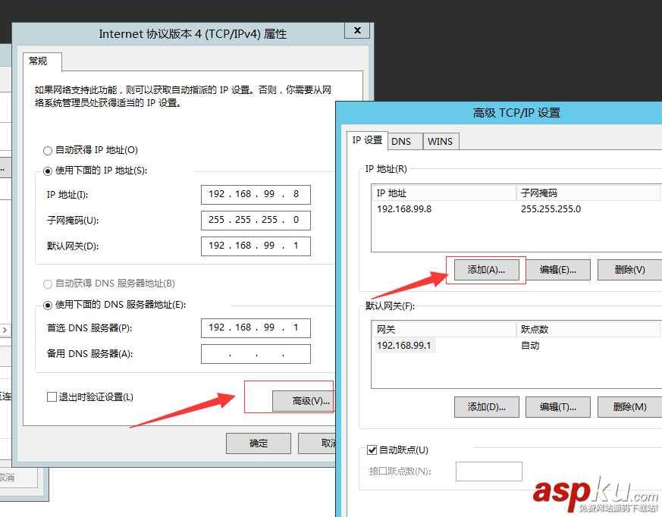Viewport: 662px width, 517px height.
Task: Switch to the DNS tab
Action: pyautogui.click(x=404, y=141)
